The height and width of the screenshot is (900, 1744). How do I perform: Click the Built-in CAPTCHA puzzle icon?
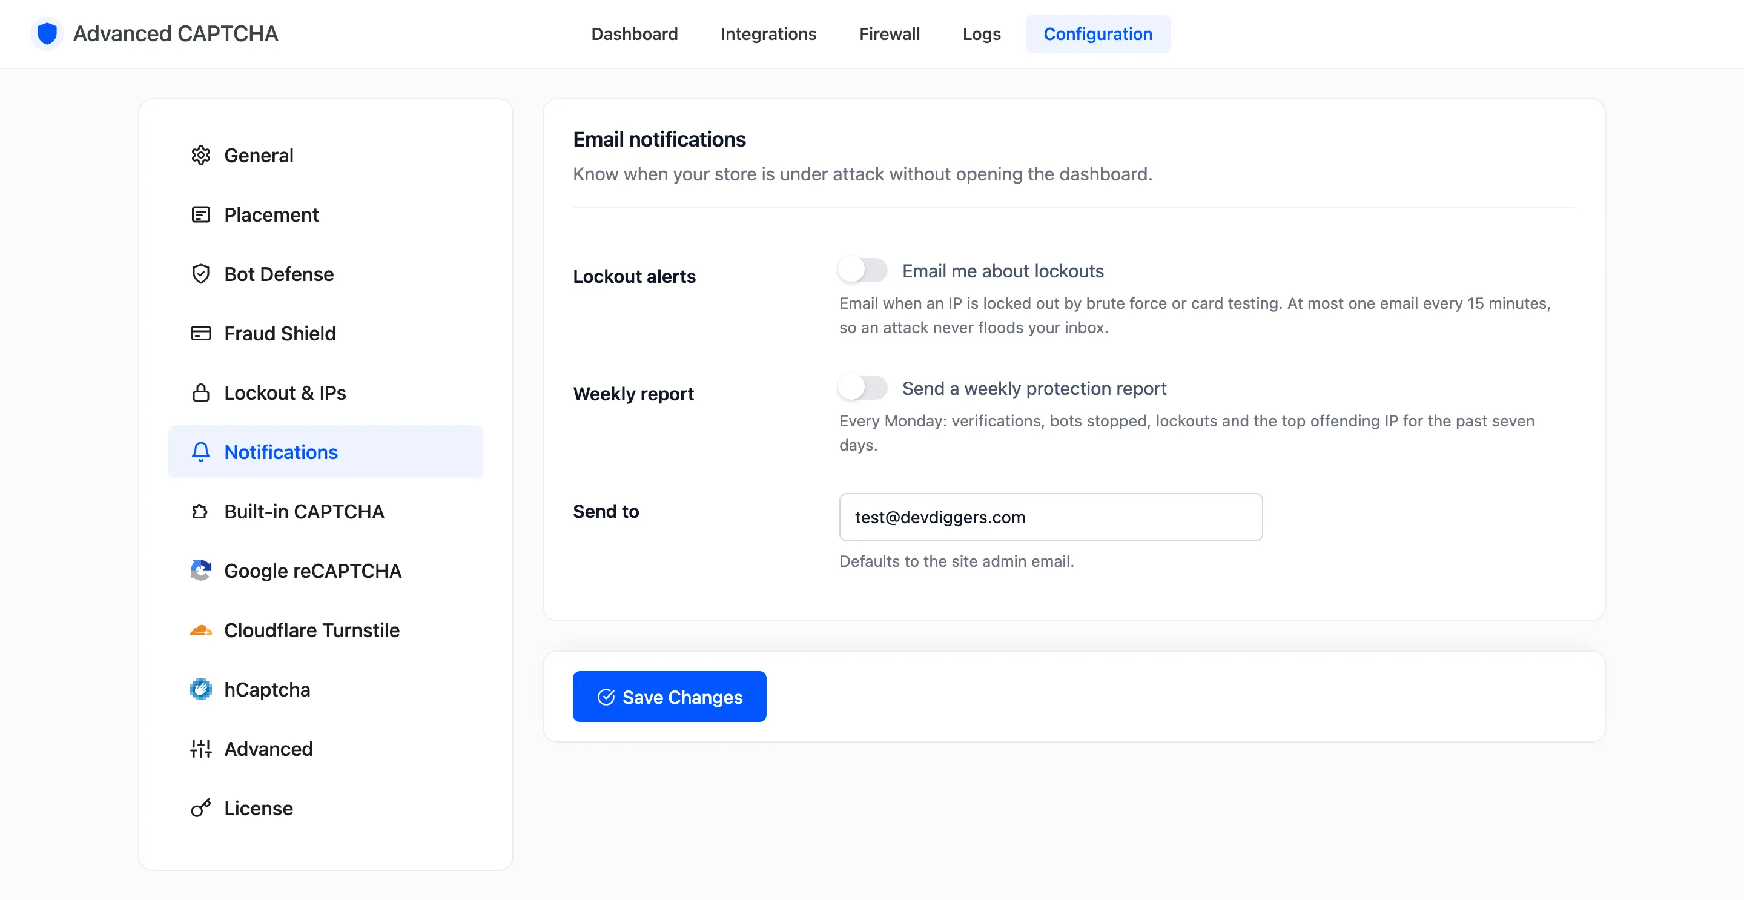coord(200,511)
